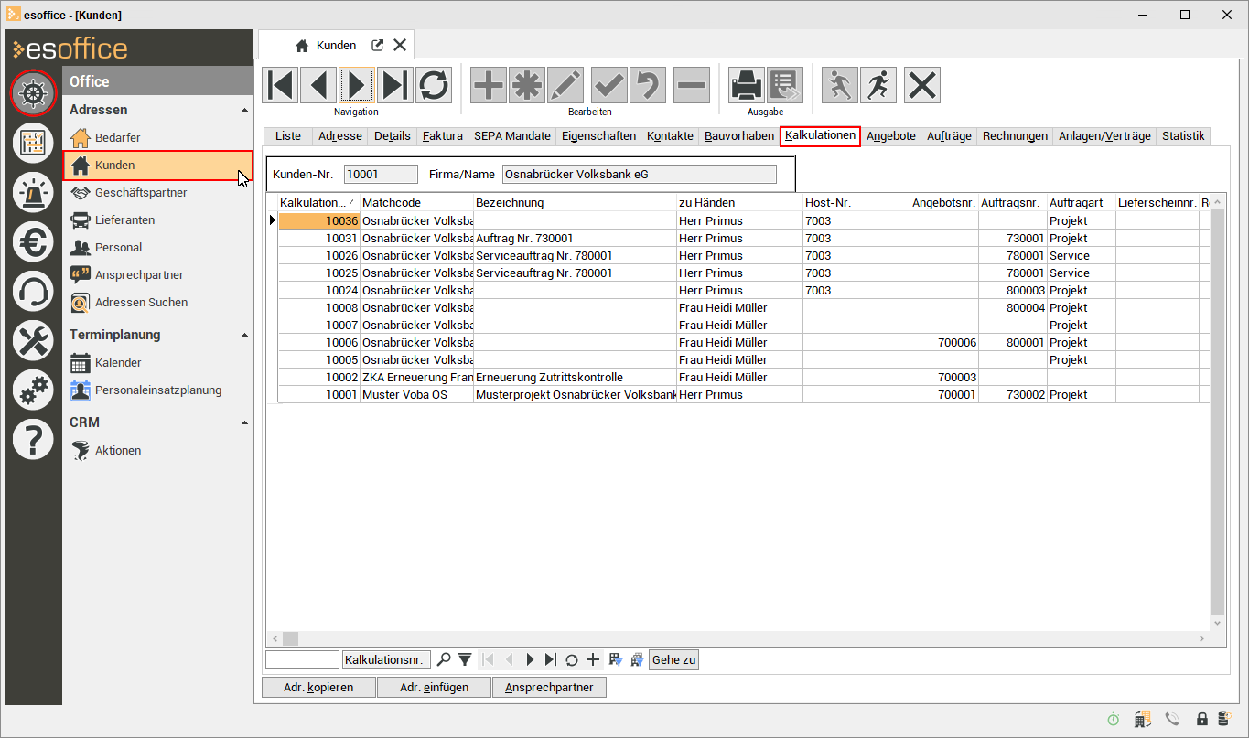Select cell 'Erneuerung Zutrittskontrolle' in the grid
The width and height of the screenshot is (1249, 738).
[575, 377]
